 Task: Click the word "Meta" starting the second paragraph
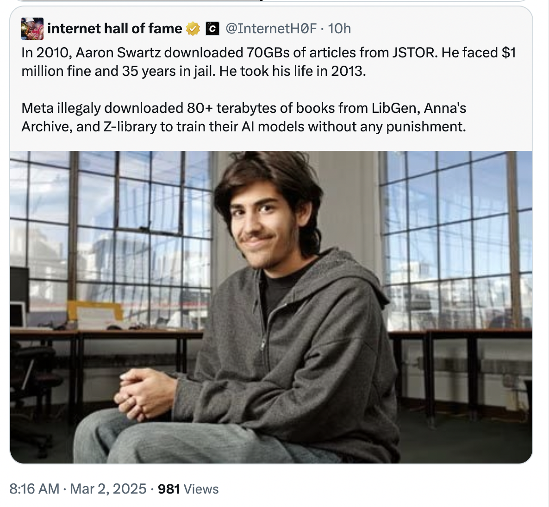(37, 108)
